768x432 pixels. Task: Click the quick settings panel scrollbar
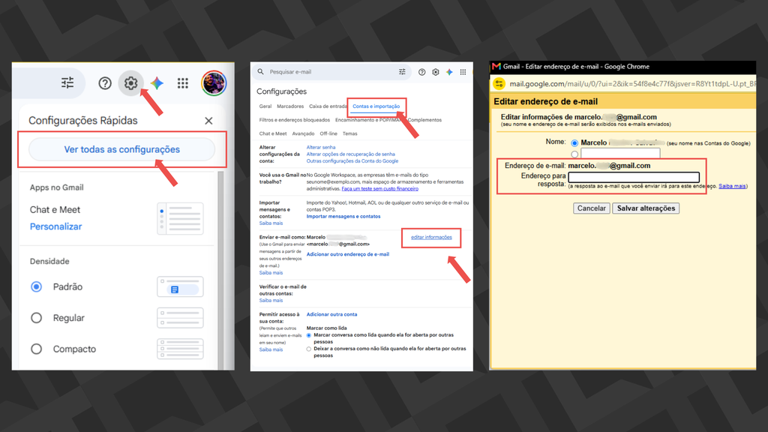click(x=220, y=269)
